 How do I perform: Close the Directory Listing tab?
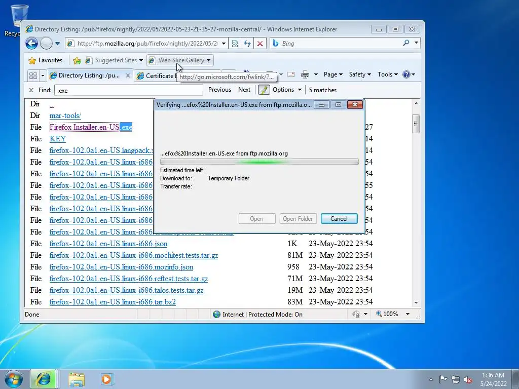pos(128,75)
